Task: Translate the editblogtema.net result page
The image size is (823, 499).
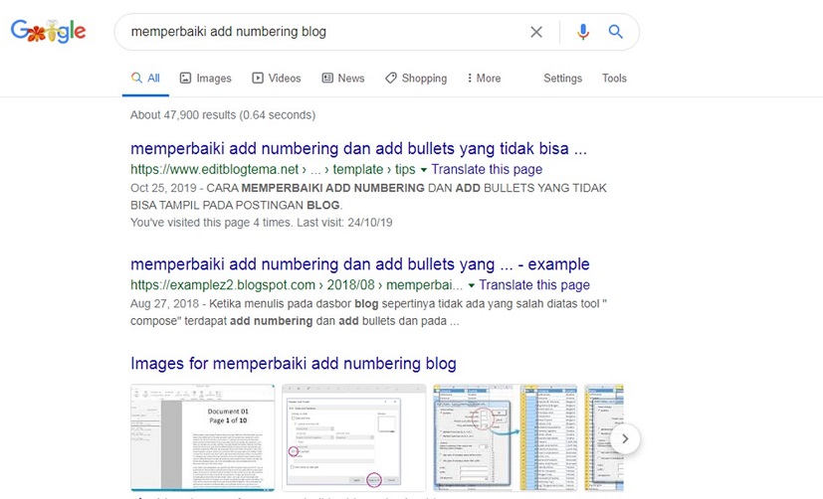Action: [x=487, y=169]
